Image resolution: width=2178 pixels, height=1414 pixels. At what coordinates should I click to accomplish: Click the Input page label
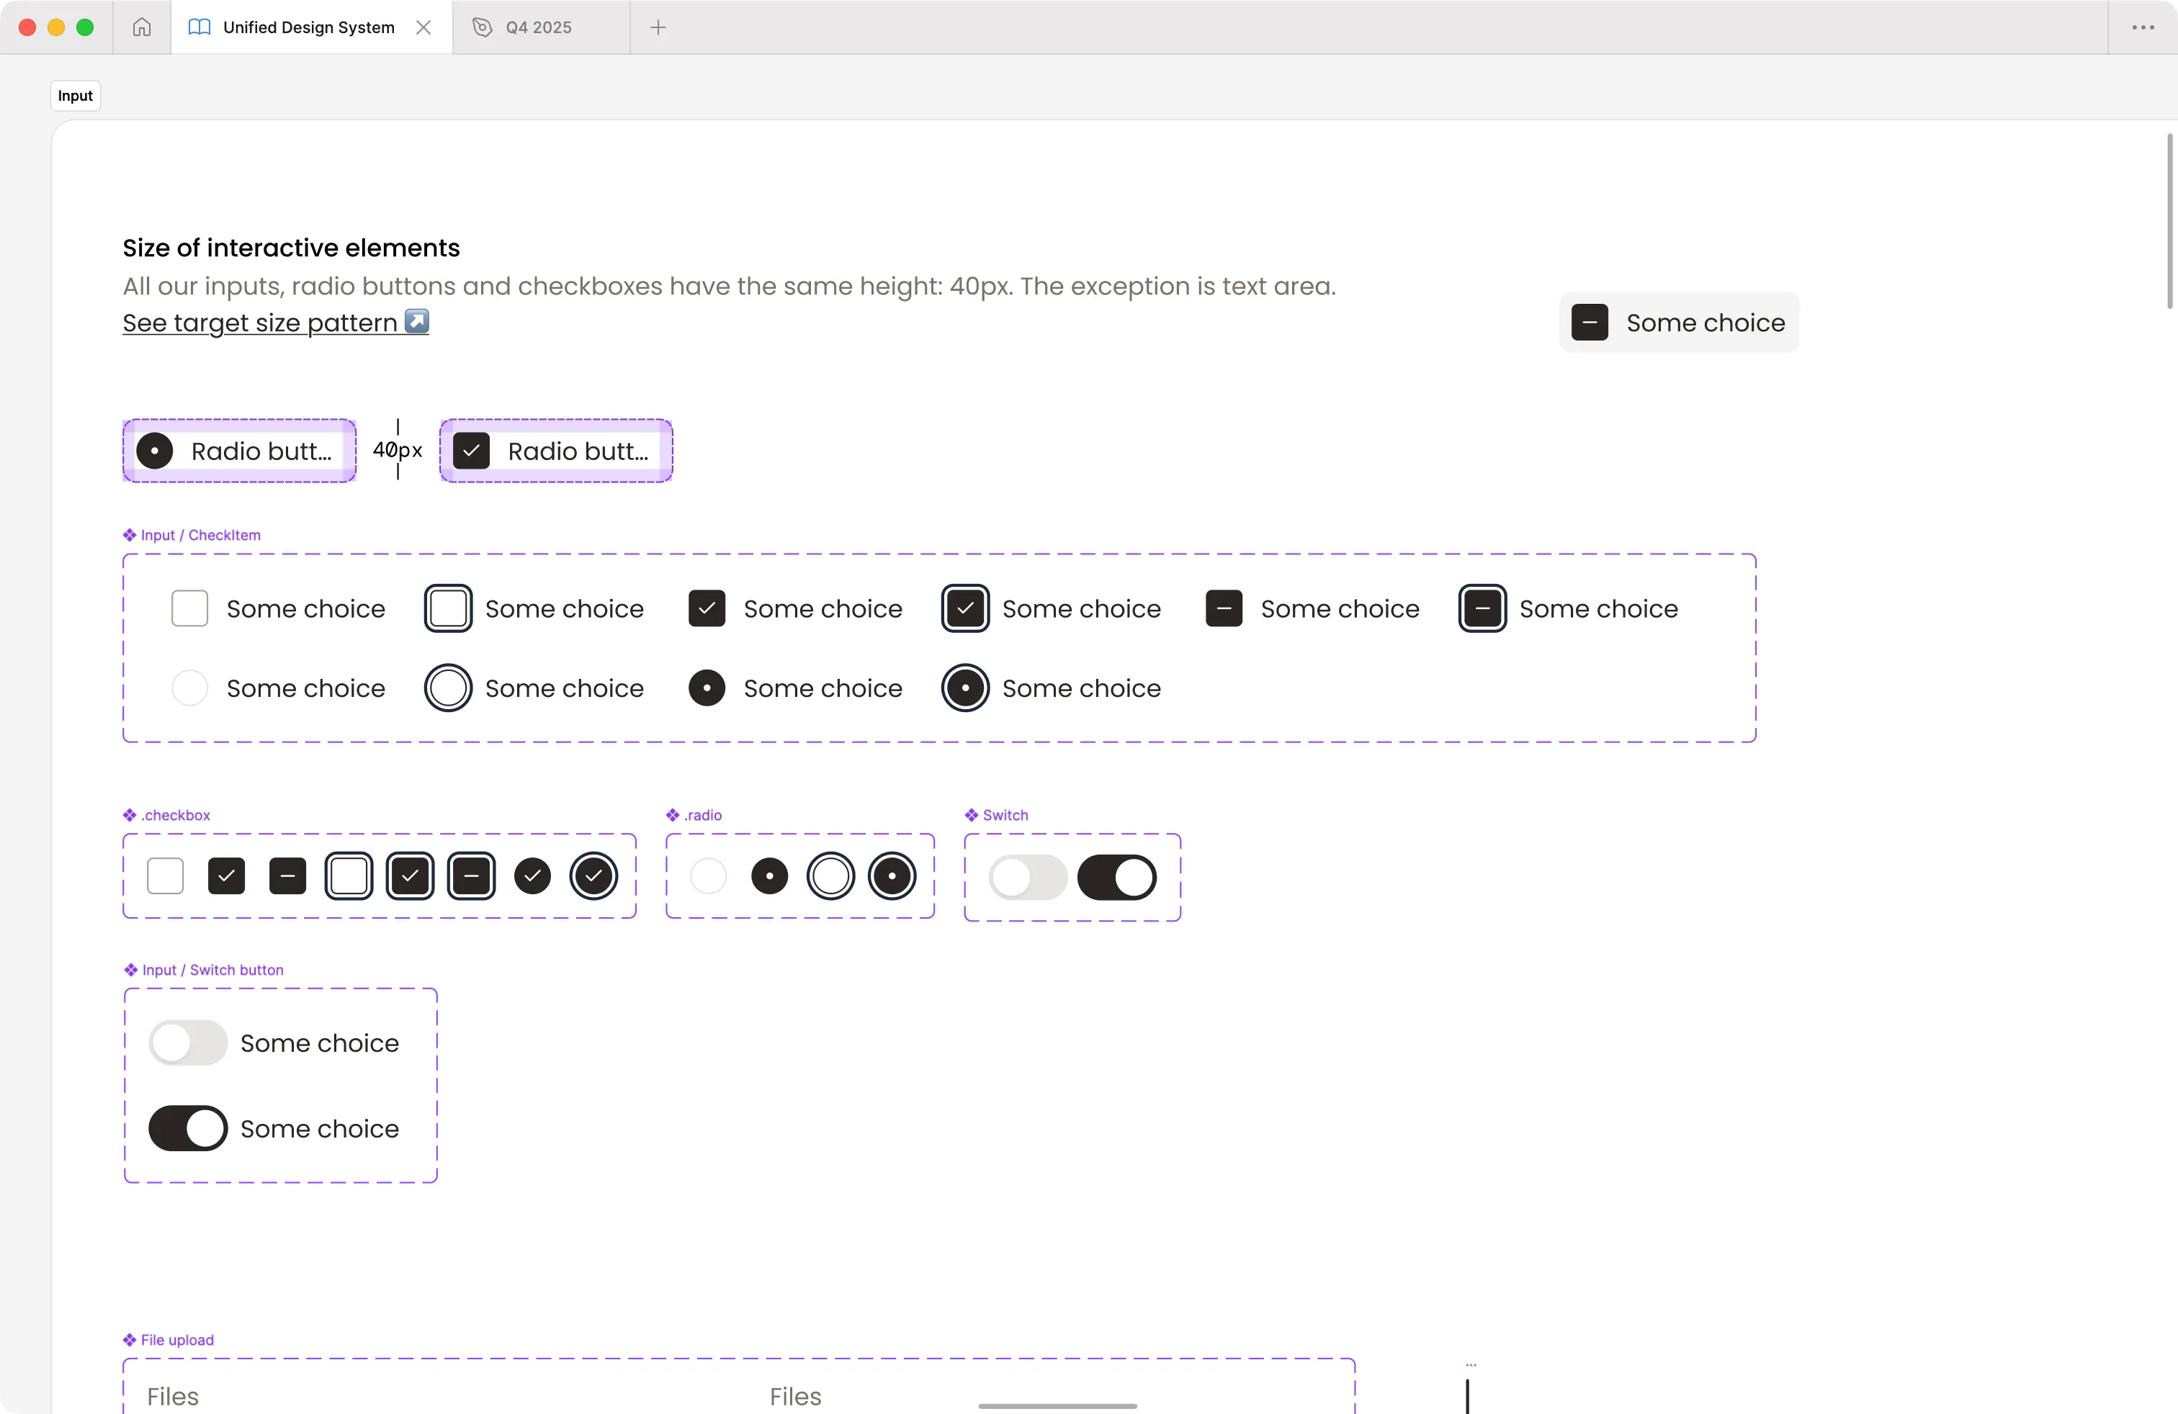(x=74, y=95)
